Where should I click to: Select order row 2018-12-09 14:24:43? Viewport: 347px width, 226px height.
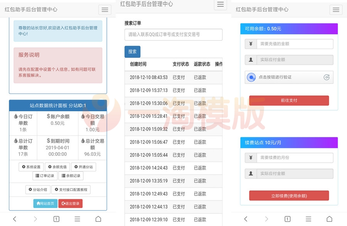[x=173, y=168]
